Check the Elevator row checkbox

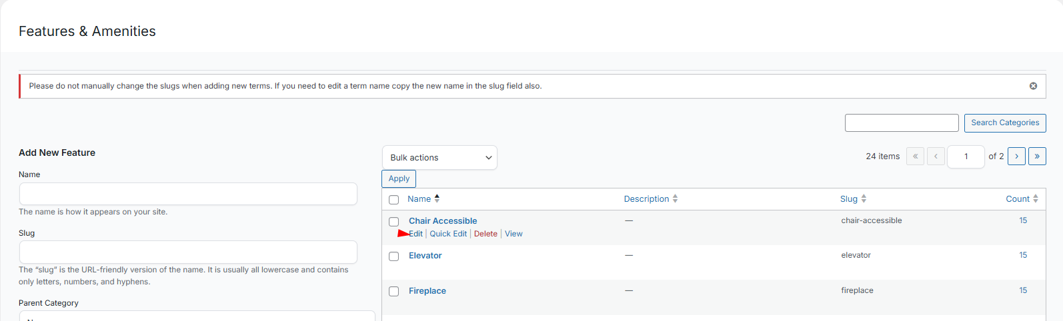pyautogui.click(x=394, y=256)
